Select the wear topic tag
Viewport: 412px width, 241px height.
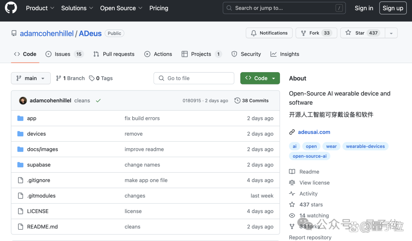(332, 146)
